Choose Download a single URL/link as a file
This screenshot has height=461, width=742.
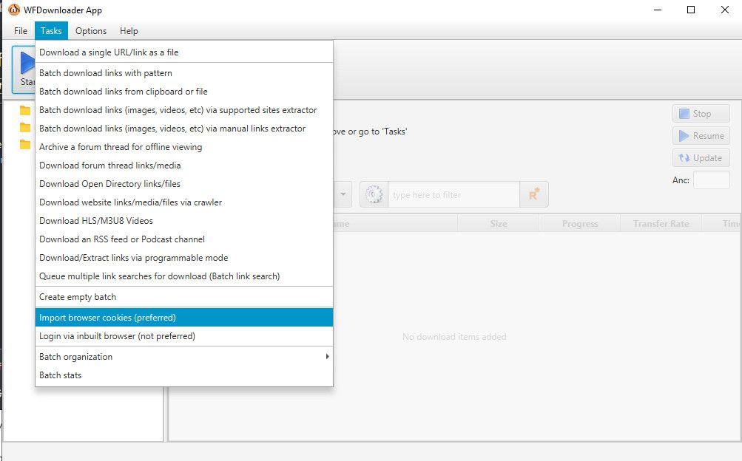[x=184, y=52]
